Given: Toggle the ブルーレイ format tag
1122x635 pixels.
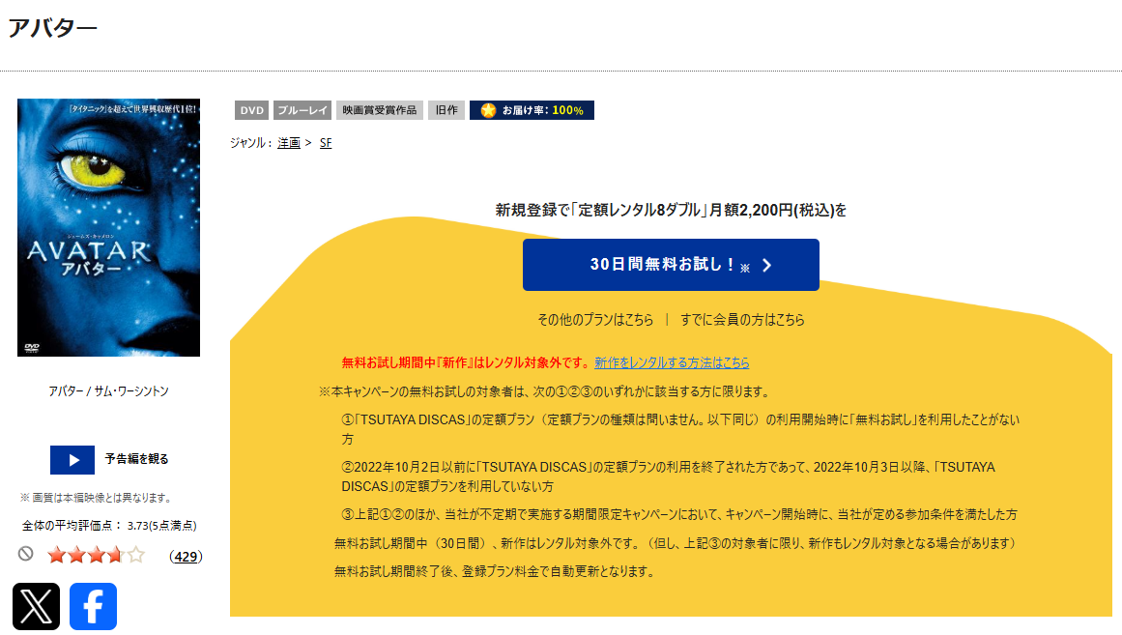Looking at the screenshot, I should [x=302, y=109].
